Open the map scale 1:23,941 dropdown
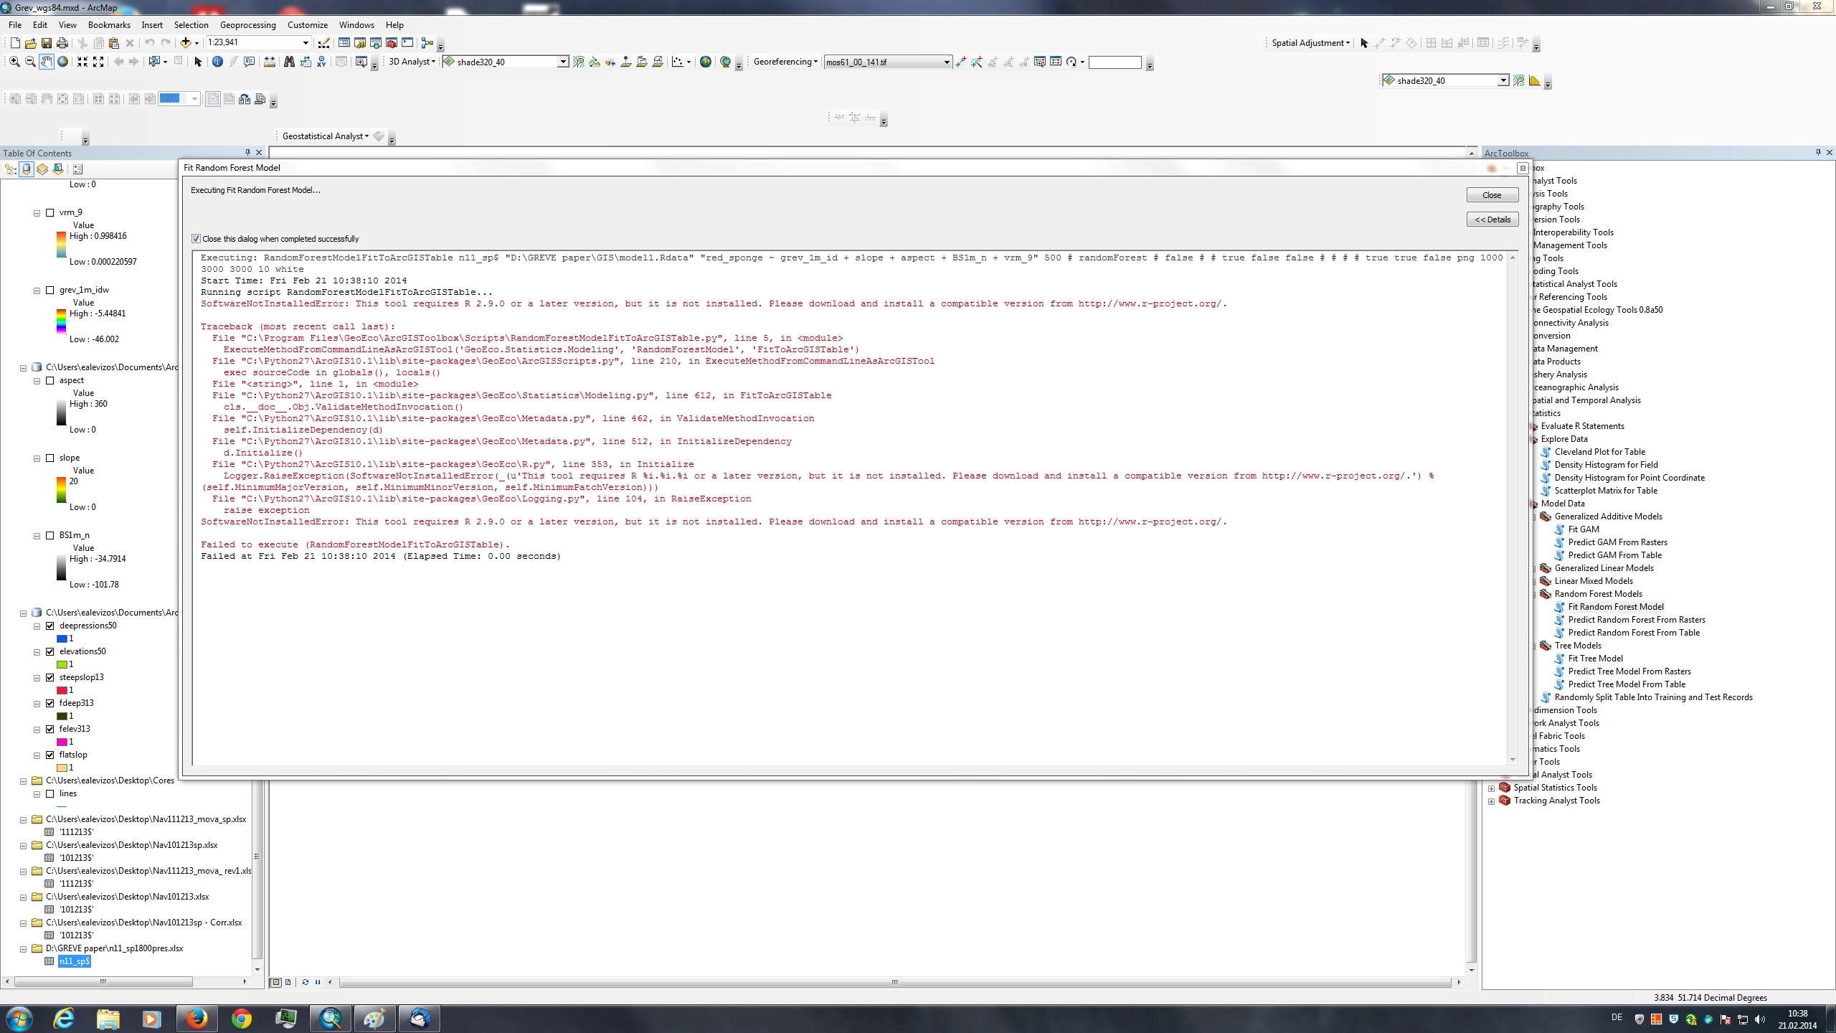Image resolution: width=1836 pixels, height=1033 pixels. point(306,43)
